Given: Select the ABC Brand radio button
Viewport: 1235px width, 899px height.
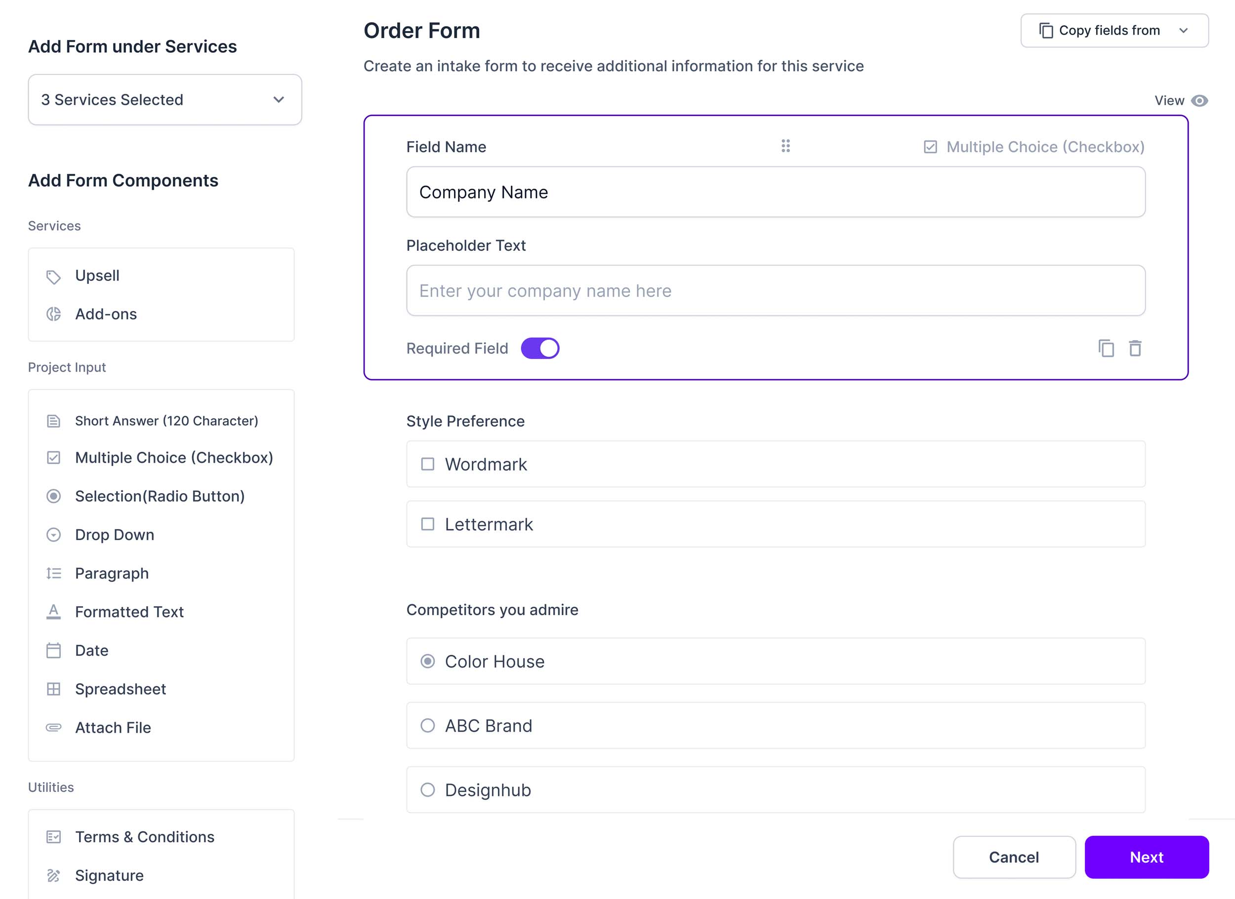Looking at the screenshot, I should [428, 725].
